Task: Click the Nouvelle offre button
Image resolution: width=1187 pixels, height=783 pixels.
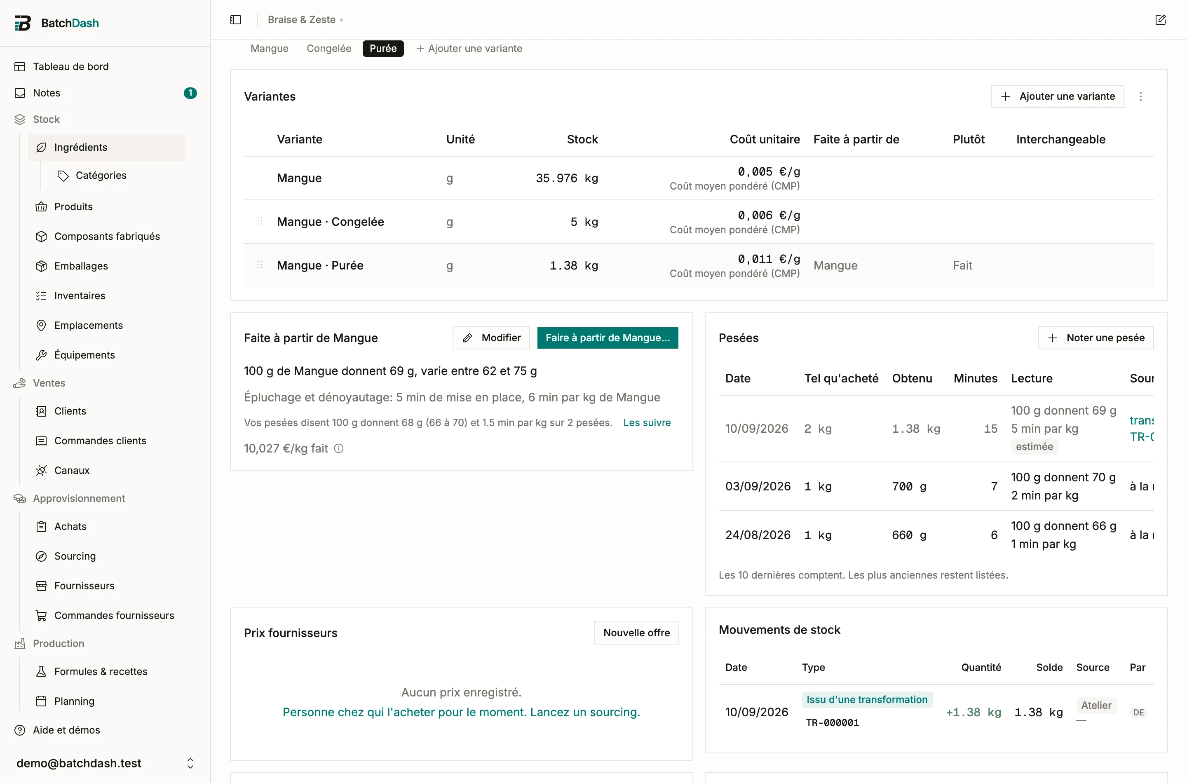Action: (x=636, y=633)
